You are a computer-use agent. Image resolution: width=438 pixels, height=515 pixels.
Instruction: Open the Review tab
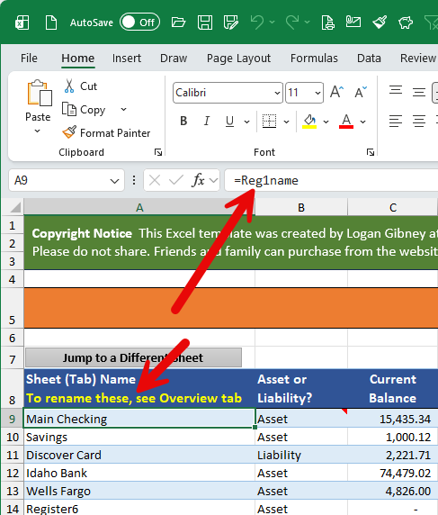pos(417,59)
